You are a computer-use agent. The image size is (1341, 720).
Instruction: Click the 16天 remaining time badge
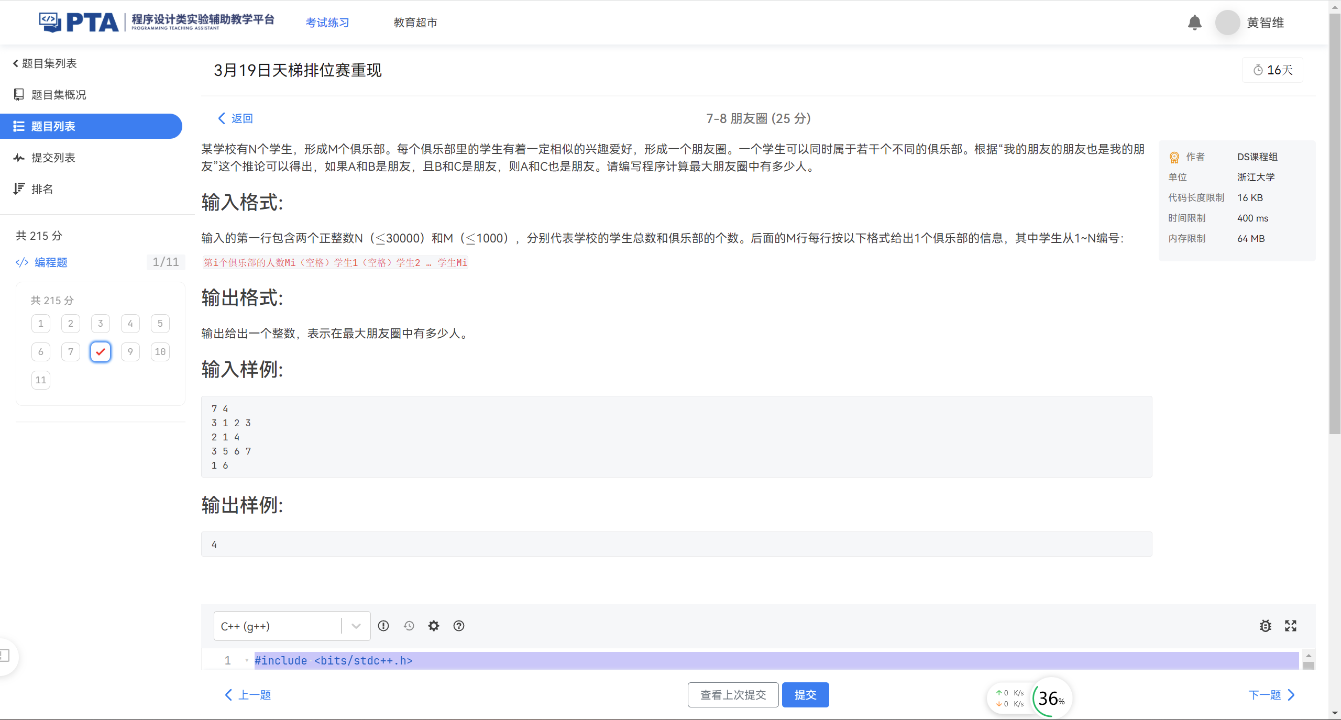click(1272, 70)
